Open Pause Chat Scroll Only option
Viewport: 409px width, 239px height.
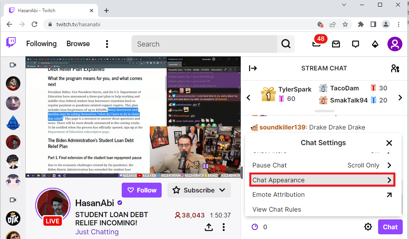[x=322, y=165]
